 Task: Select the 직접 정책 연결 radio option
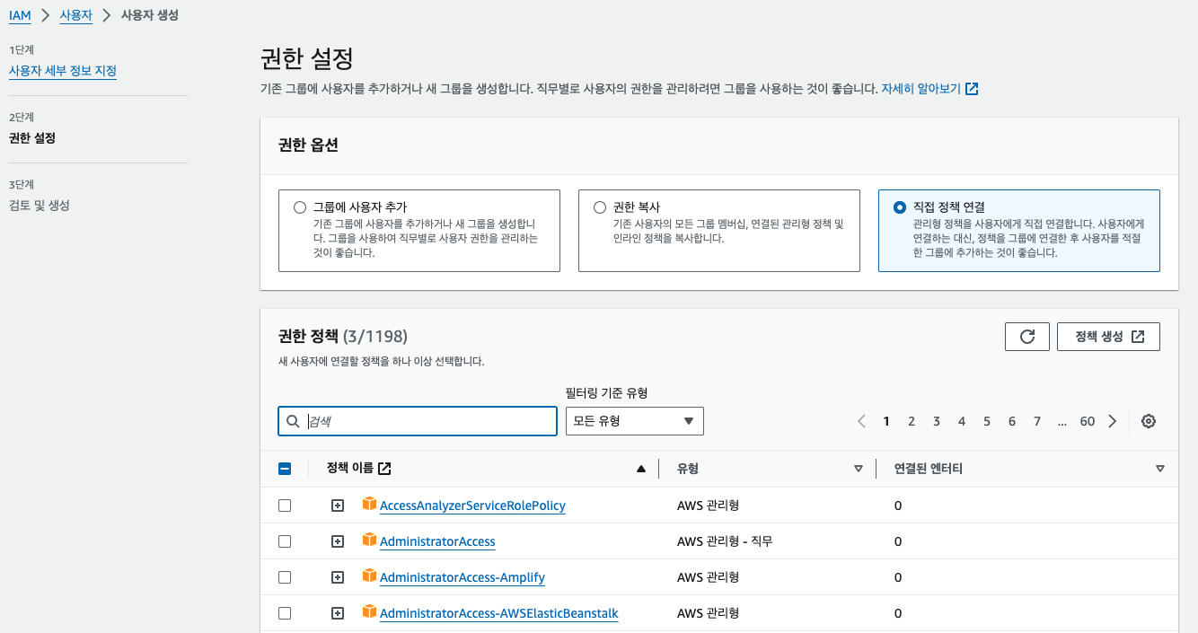[900, 207]
